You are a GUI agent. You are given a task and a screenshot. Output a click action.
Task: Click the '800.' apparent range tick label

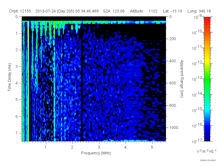[x=173, y=105]
